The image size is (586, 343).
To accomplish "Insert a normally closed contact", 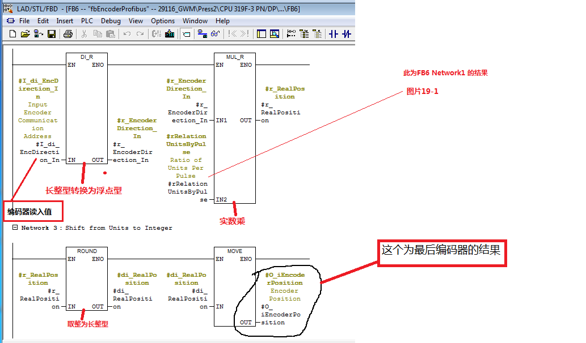I will coord(347,34).
